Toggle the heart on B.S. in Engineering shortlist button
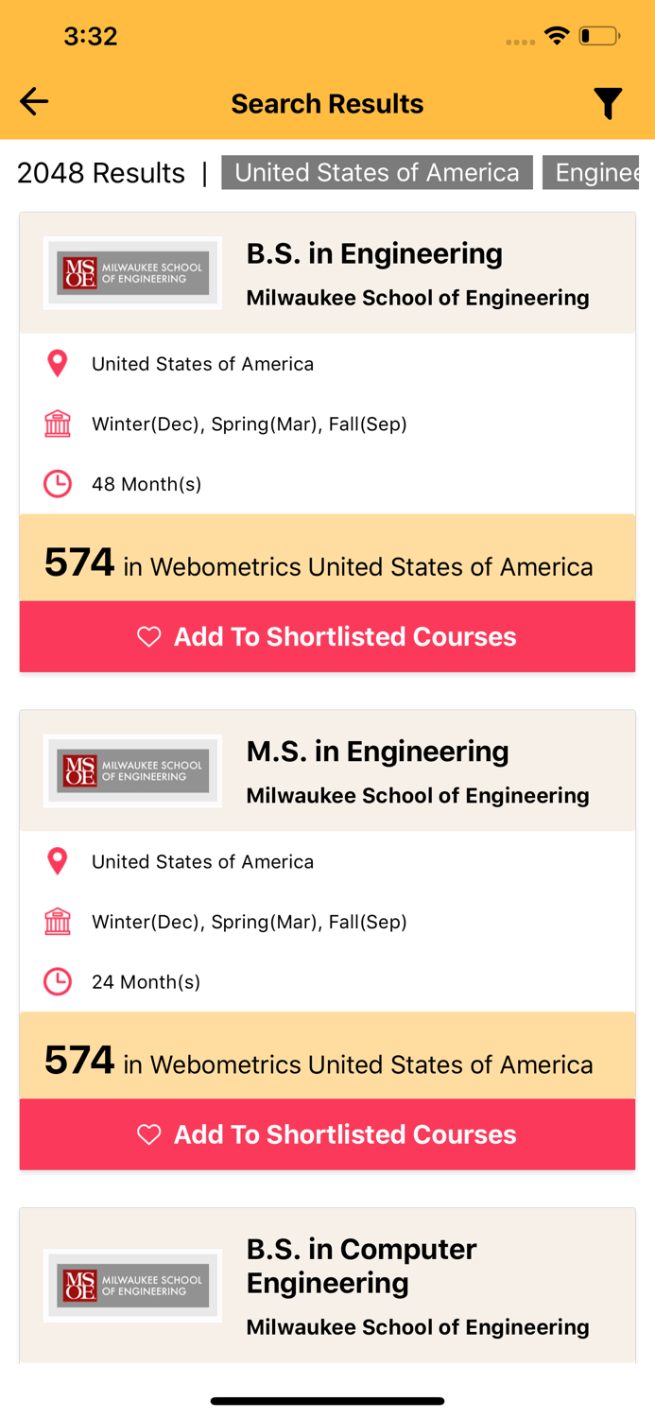The height and width of the screenshot is (1418, 655). tap(148, 636)
